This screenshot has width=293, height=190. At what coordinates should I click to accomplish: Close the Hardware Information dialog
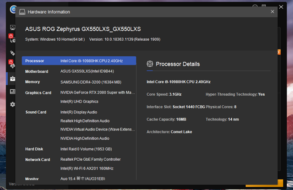tap(272, 11)
